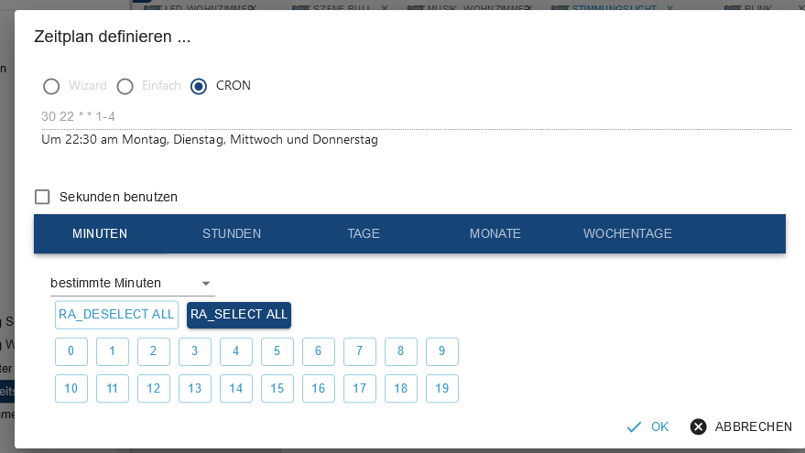Click the RA_SELECT ALL button

(239, 315)
